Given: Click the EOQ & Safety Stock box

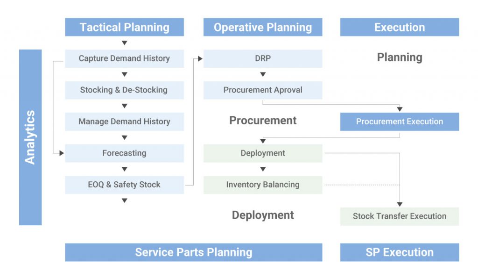Looking at the screenshot, I should pos(124,185).
